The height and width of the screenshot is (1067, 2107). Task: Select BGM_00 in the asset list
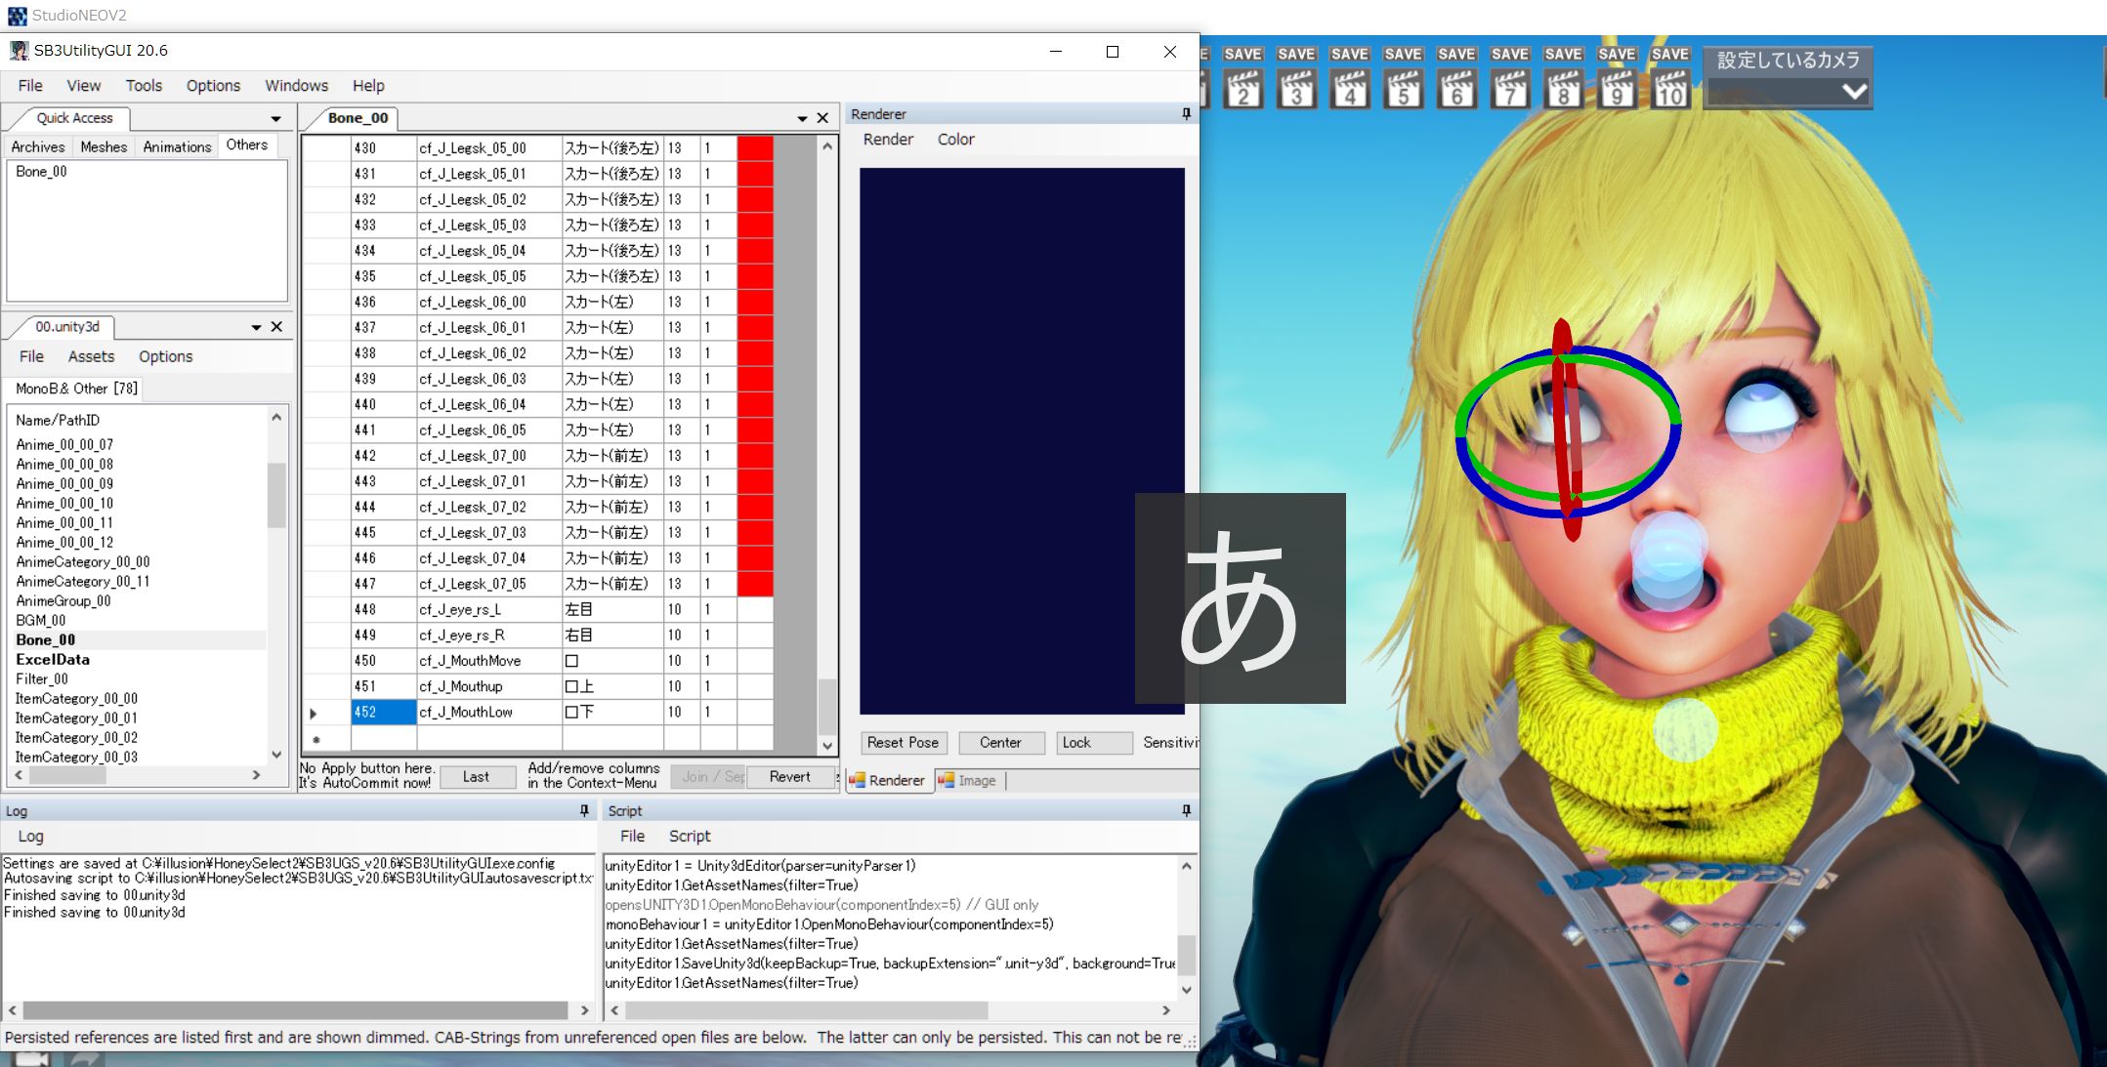pyautogui.click(x=41, y=621)
